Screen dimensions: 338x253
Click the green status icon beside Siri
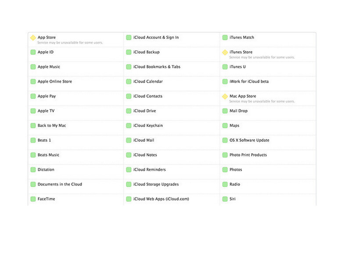225,199
